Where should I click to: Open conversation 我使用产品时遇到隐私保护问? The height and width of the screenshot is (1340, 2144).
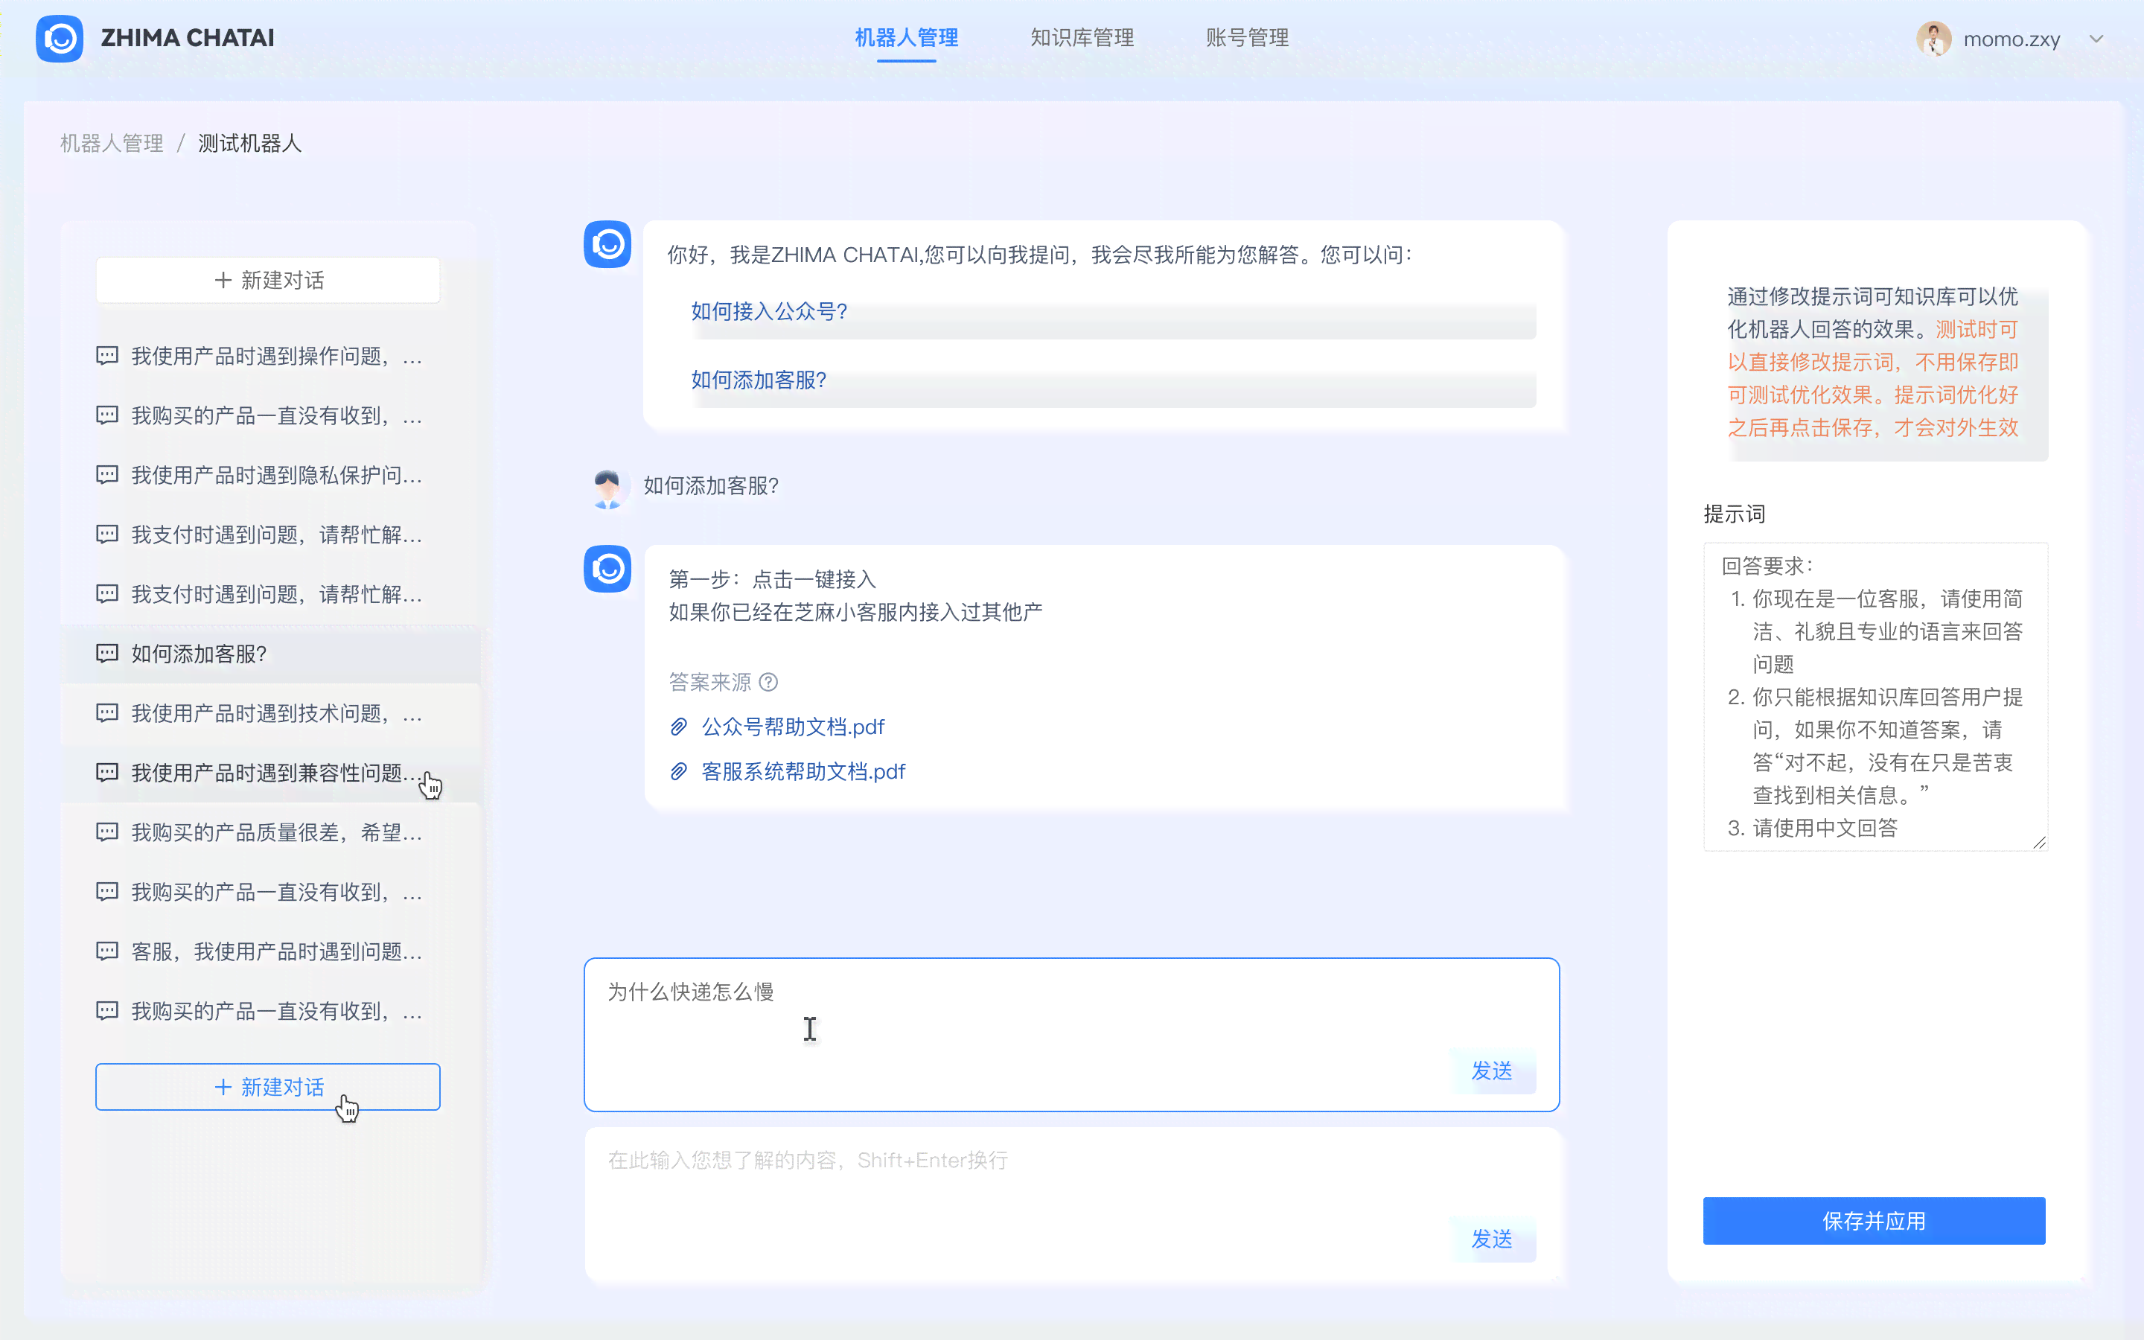coord(269,475)
